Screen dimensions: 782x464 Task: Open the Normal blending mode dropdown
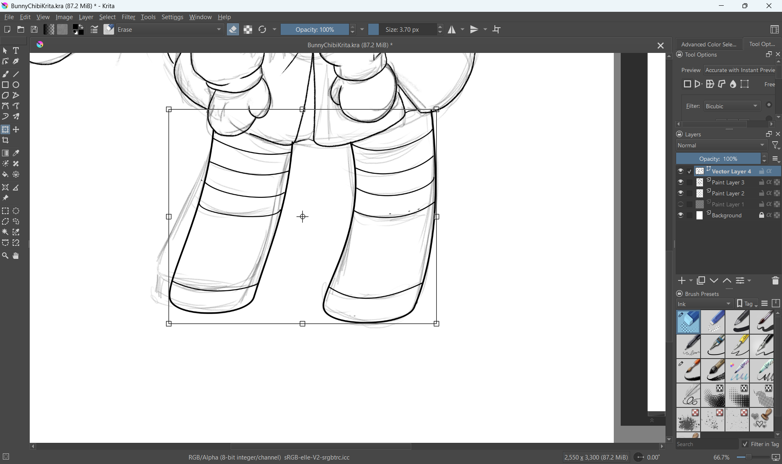(721, 145)
